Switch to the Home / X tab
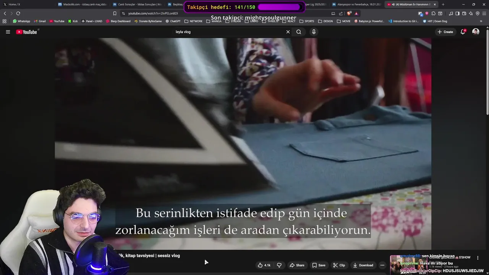The image size is (489, 275). click(x=27, y=4)
